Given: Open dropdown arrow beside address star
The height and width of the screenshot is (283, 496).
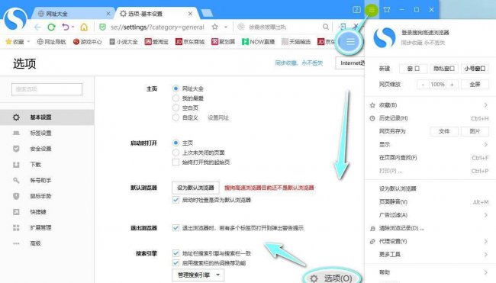Looking at the screenshot, I should coord(226,27).
